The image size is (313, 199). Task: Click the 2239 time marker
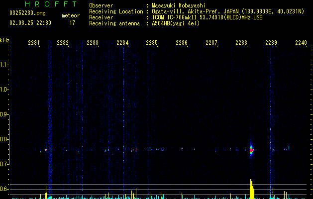coord(271,43)
